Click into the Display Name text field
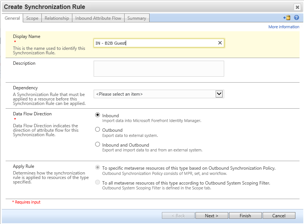Viewport: 304px width, 224px height. click(159, 43)
